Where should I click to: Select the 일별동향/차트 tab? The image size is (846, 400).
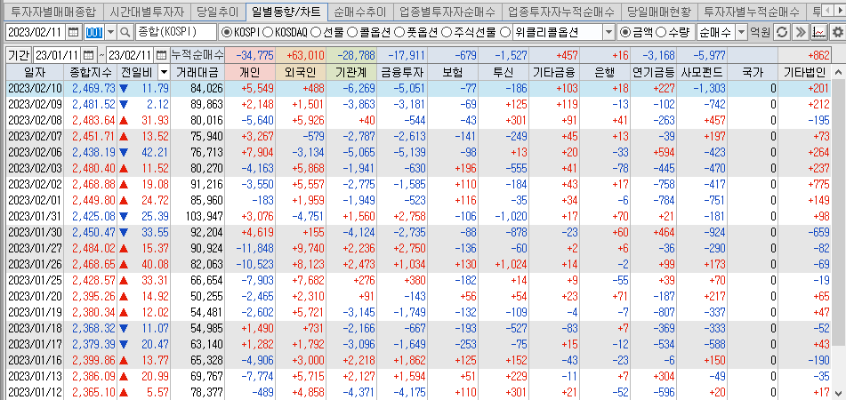286,11
